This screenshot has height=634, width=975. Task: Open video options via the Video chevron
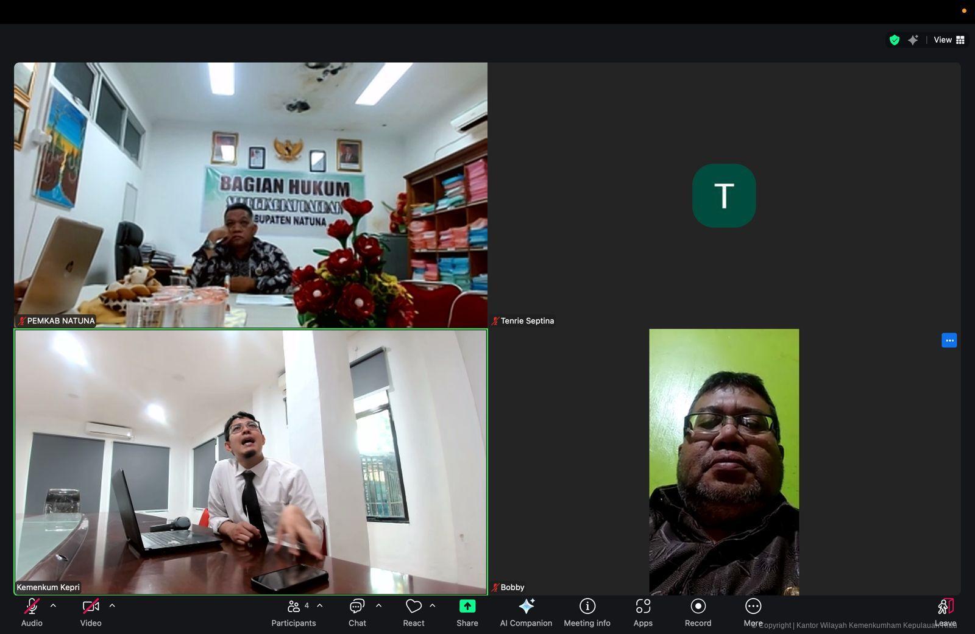point(112,605)
